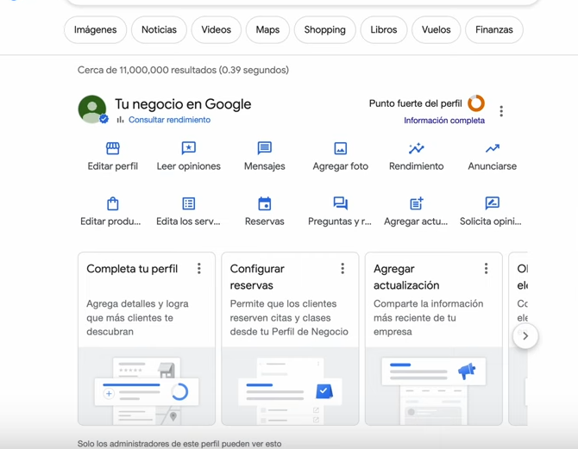Click the Preguntas y respuestas icon
Image resolution: width=578 pixels, height=449 pixels.
click(340, 203)
